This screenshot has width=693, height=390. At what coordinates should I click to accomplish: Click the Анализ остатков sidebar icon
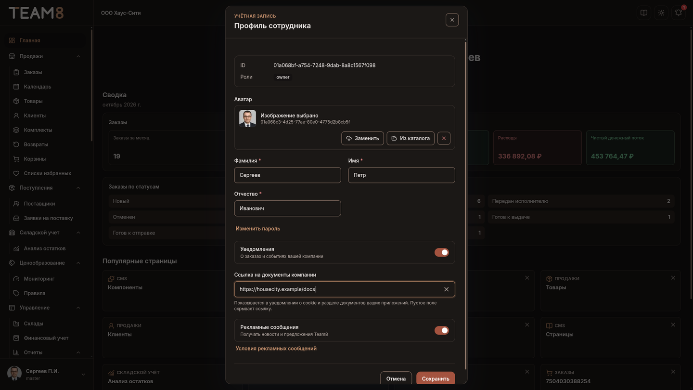[16, 248]
